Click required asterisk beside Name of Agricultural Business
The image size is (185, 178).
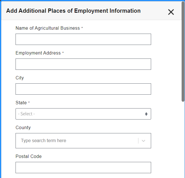pyautogui.click(x=82, y=28)
